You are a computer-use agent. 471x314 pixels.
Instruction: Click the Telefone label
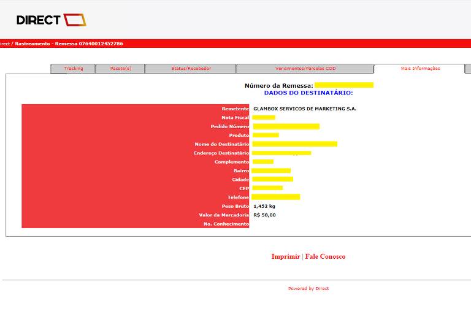238,197
